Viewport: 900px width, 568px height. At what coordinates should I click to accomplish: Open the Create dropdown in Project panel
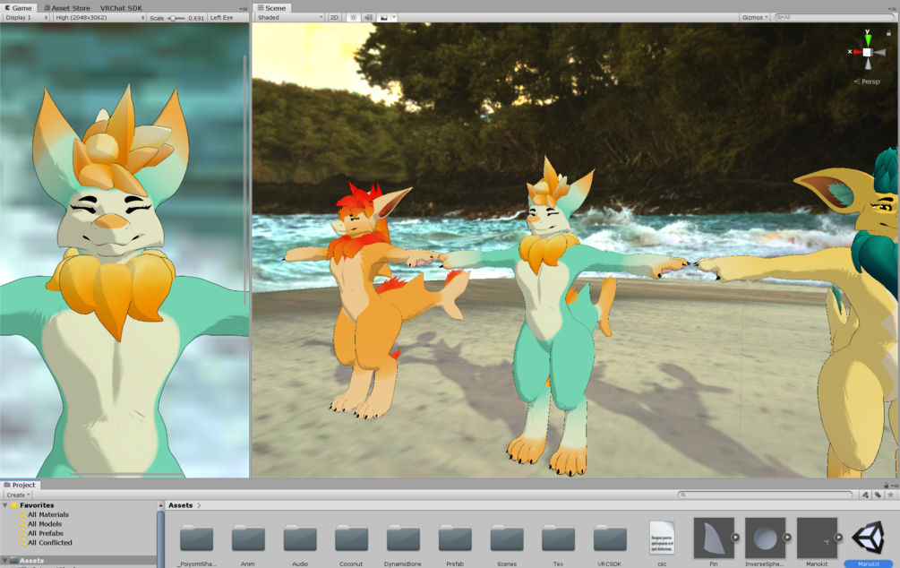pyautogui.click(x=18, y=495)
